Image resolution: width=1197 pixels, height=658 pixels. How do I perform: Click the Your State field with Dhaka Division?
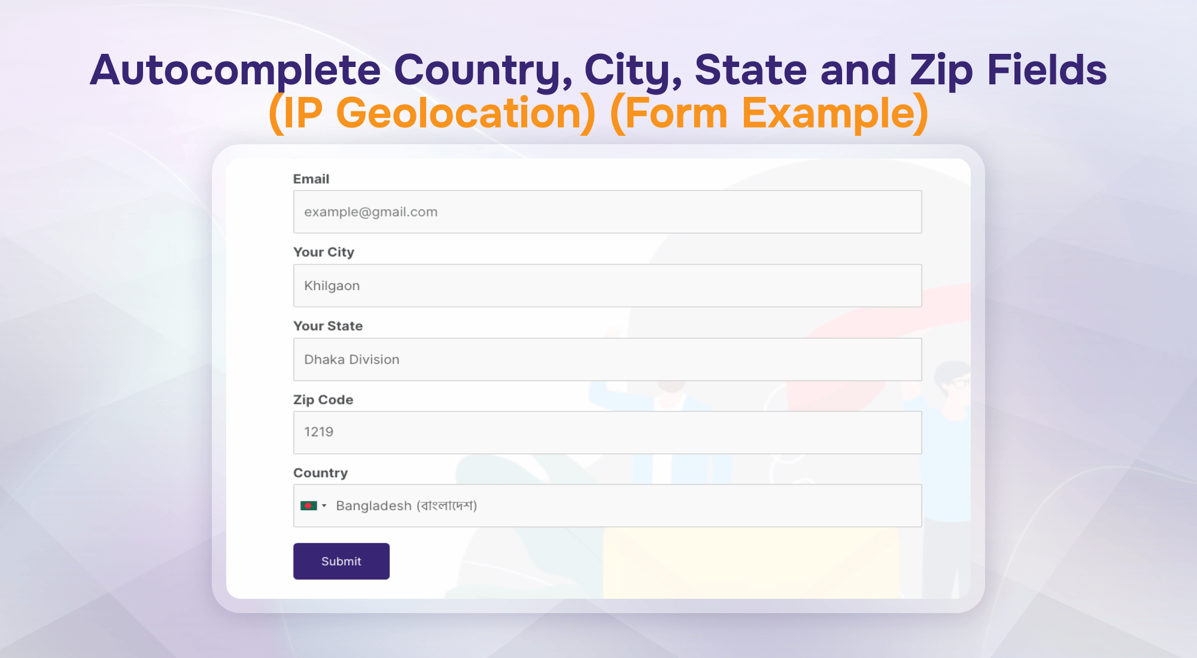click(607, 360)
